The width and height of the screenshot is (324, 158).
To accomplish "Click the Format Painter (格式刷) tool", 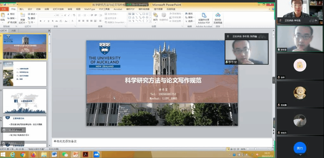I will (x=12, y=22).
